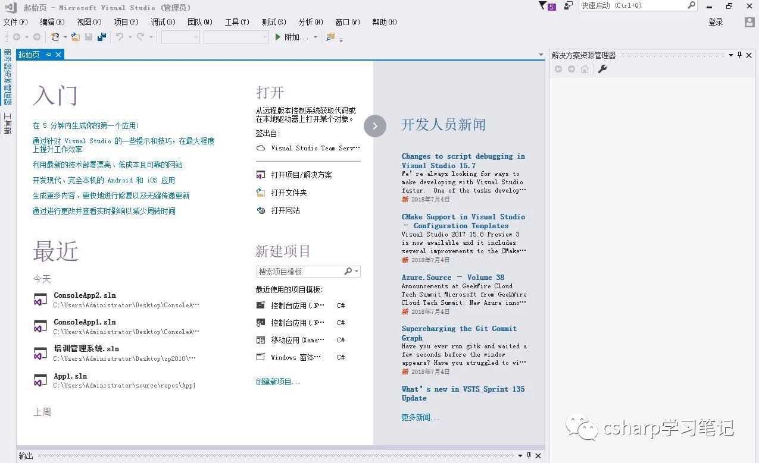This screenshot has height=463, width=759.
Task: Click the 打开文件夹 folder icon
Action: pyautogui.click(x=261, y=193)
